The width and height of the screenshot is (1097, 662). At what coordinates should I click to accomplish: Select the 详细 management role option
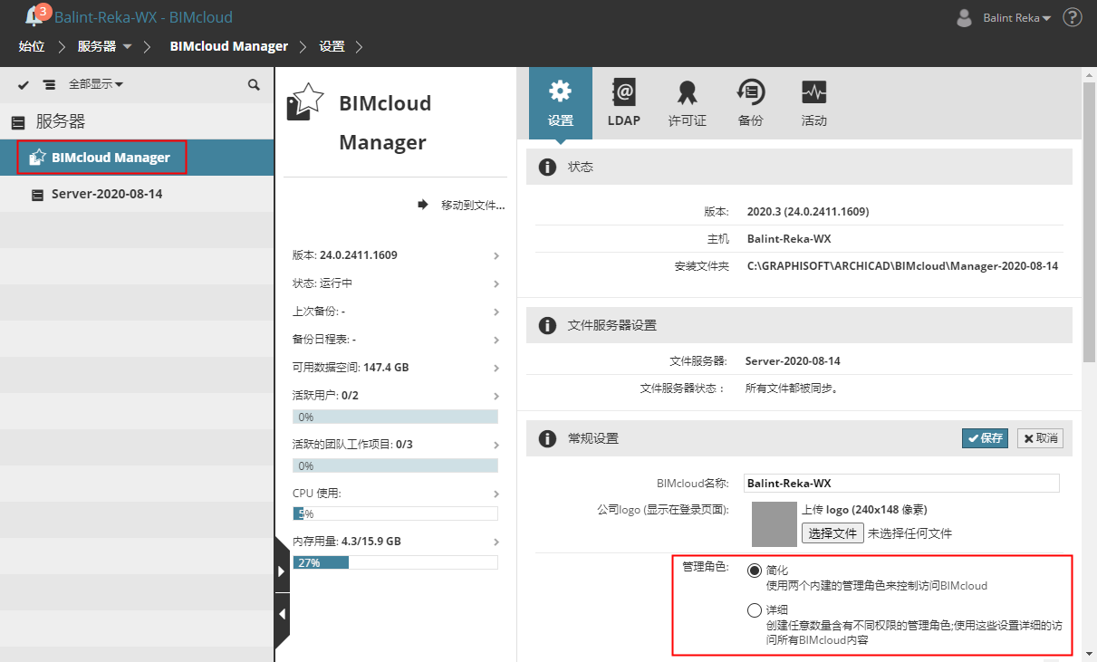tap(755, 610)
